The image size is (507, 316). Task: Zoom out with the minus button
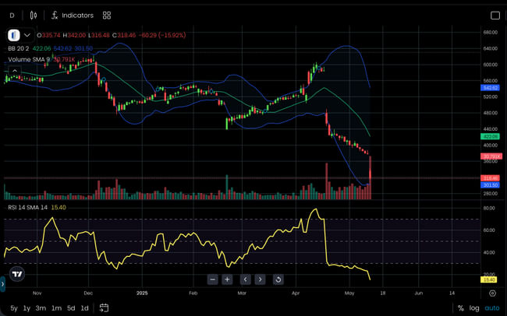pos(212,279)
